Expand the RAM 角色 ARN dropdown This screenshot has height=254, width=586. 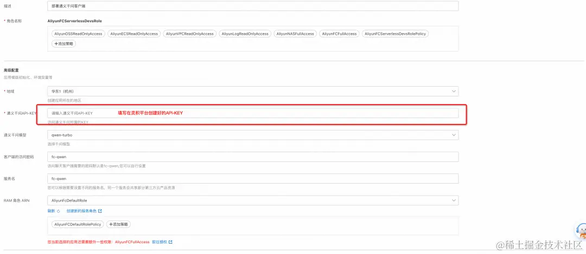point(253,201)
